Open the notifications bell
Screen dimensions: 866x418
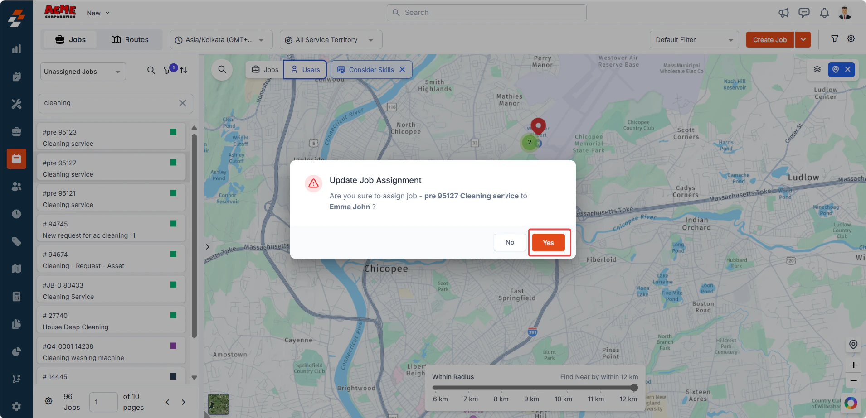[824, 13]
